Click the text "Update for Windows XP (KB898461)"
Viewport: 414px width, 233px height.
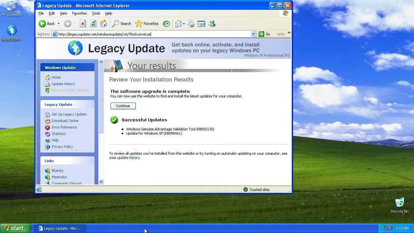point(154,133)
